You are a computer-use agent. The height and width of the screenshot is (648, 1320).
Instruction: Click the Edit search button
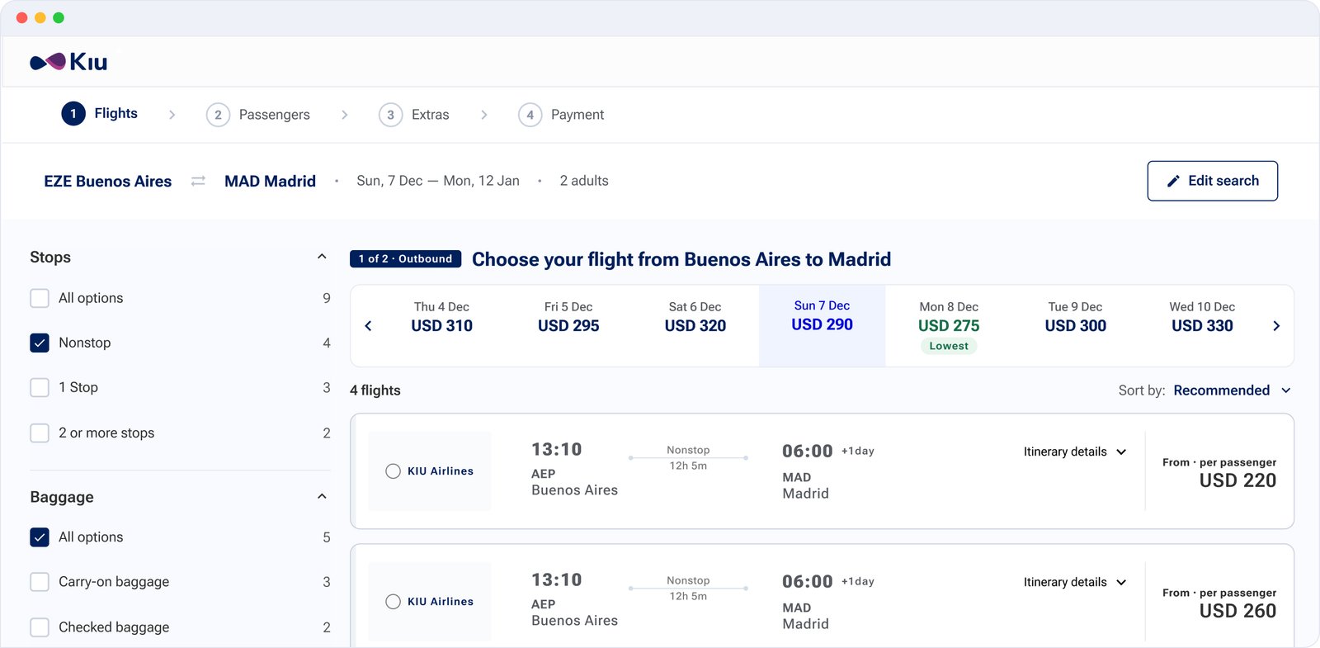point(1212,181)
